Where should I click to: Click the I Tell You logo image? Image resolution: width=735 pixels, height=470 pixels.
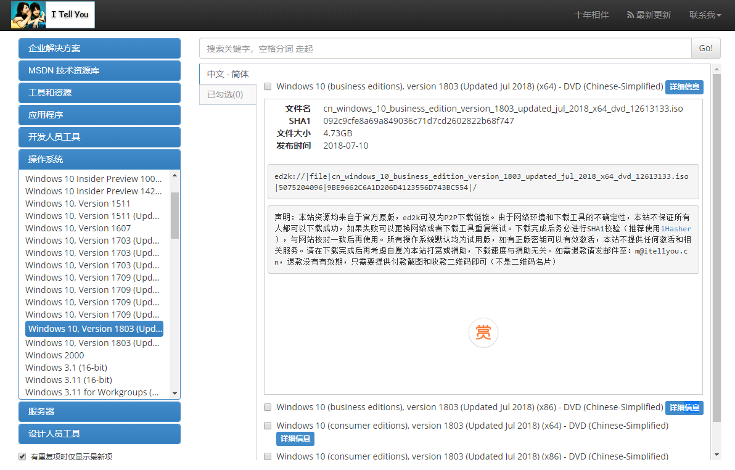coord(52,15)
